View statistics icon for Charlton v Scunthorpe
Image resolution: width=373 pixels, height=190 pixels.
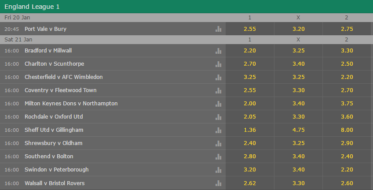point(218,64)
